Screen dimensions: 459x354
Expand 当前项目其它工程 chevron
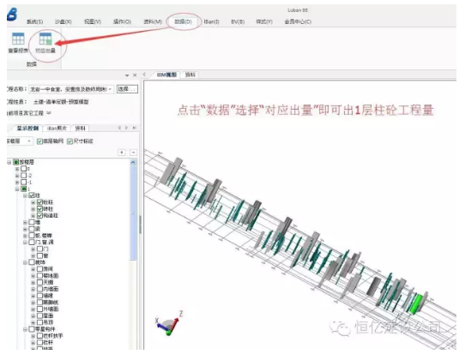click(49, 113)
